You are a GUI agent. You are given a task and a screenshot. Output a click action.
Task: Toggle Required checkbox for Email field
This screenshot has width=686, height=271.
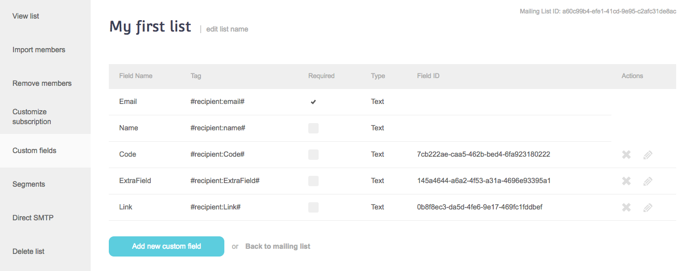[x=313, y=102]
